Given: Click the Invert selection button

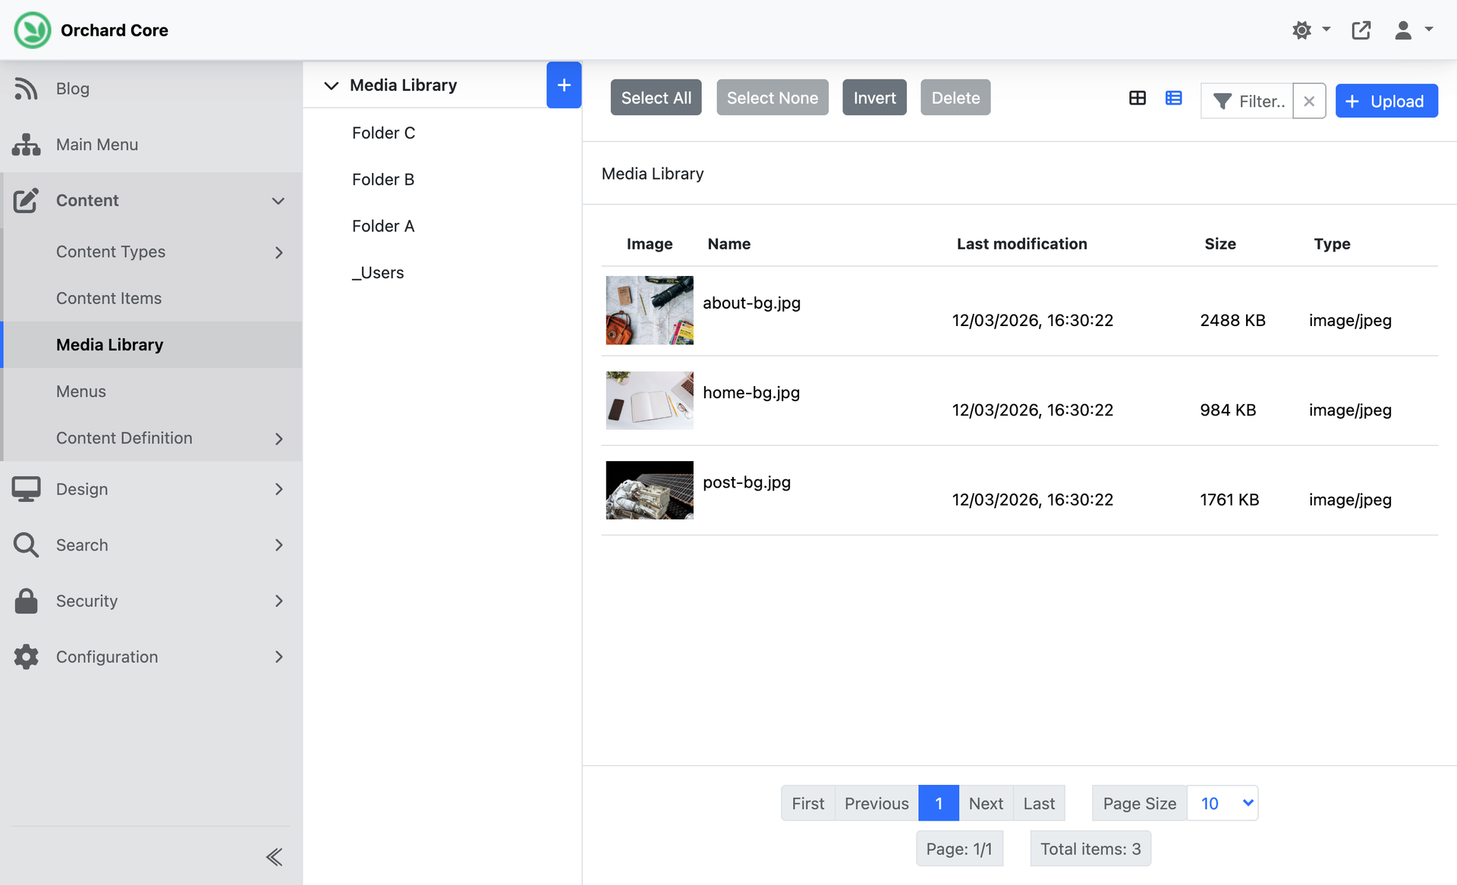Looking at the screenshot, I should (874, 98).
